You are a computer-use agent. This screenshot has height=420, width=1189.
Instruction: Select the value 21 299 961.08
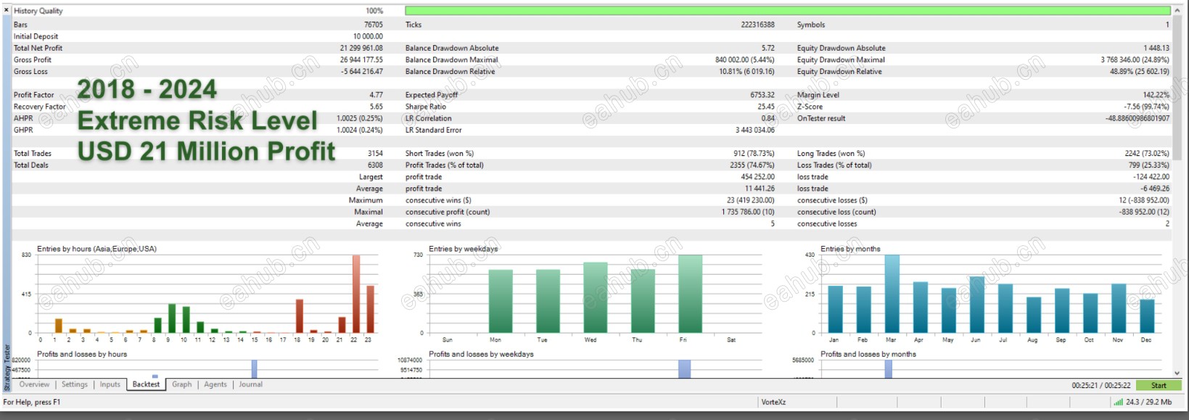[x=361, y=48]
